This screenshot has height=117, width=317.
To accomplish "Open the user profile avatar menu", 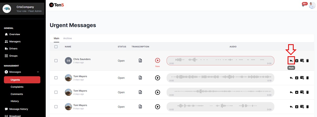I will [x=312, y=5].
